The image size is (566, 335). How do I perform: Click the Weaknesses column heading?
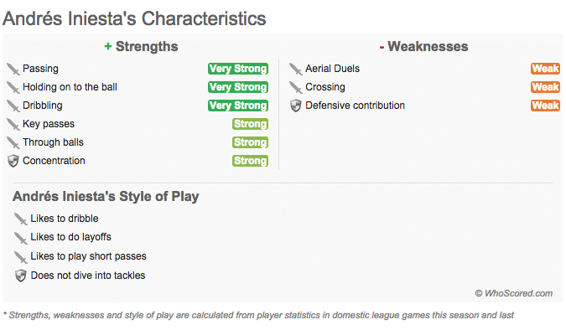423,47
